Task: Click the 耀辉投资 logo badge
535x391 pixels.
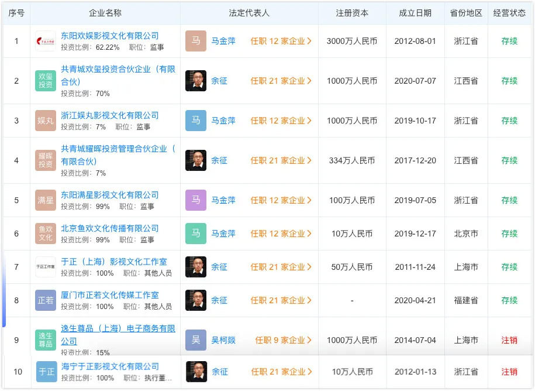Action: click(x=46, y=160)
